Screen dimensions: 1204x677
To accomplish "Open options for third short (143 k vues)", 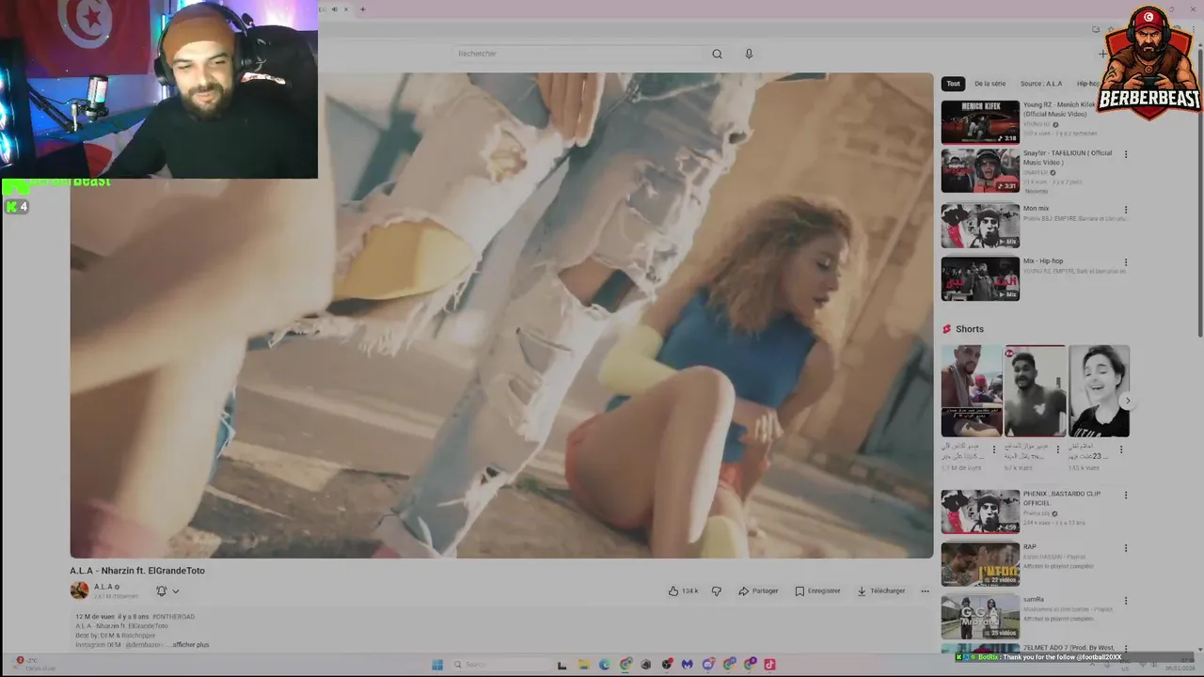I will click(x=1120, y=449).
